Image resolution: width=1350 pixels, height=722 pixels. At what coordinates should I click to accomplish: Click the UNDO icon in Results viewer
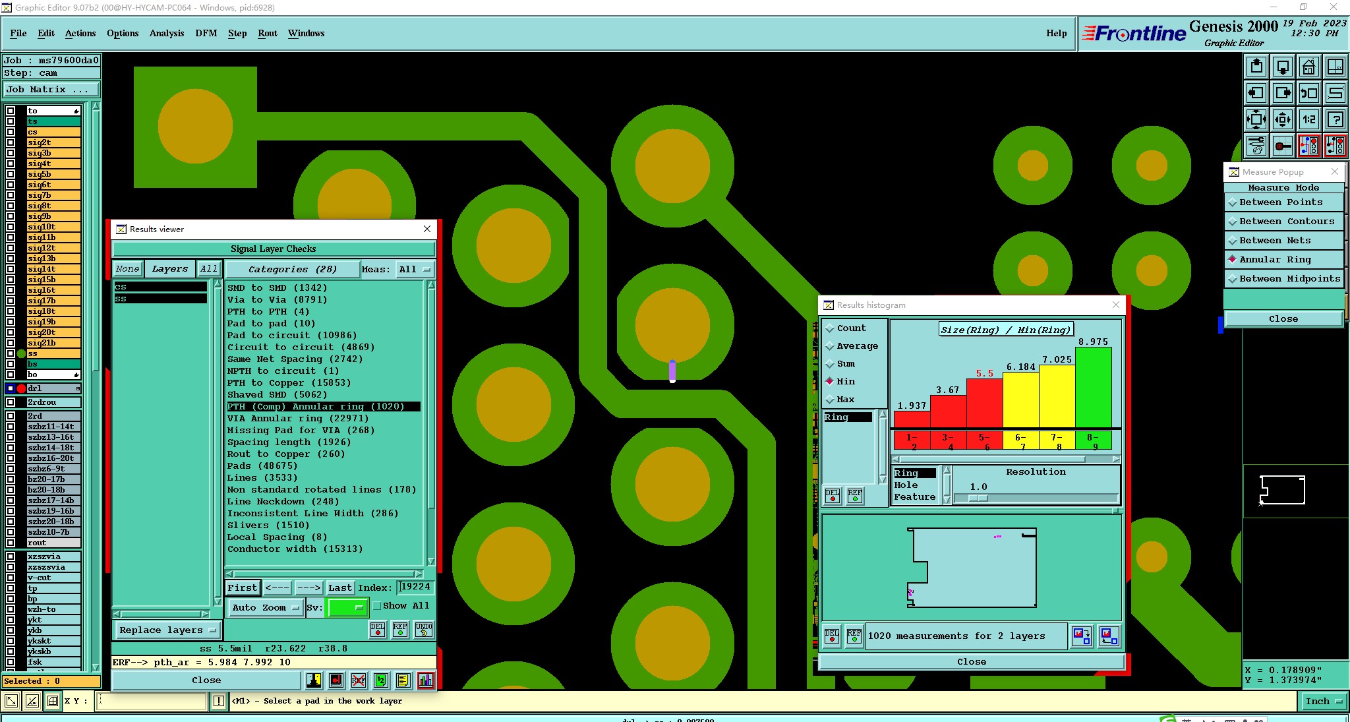[424, 630]
